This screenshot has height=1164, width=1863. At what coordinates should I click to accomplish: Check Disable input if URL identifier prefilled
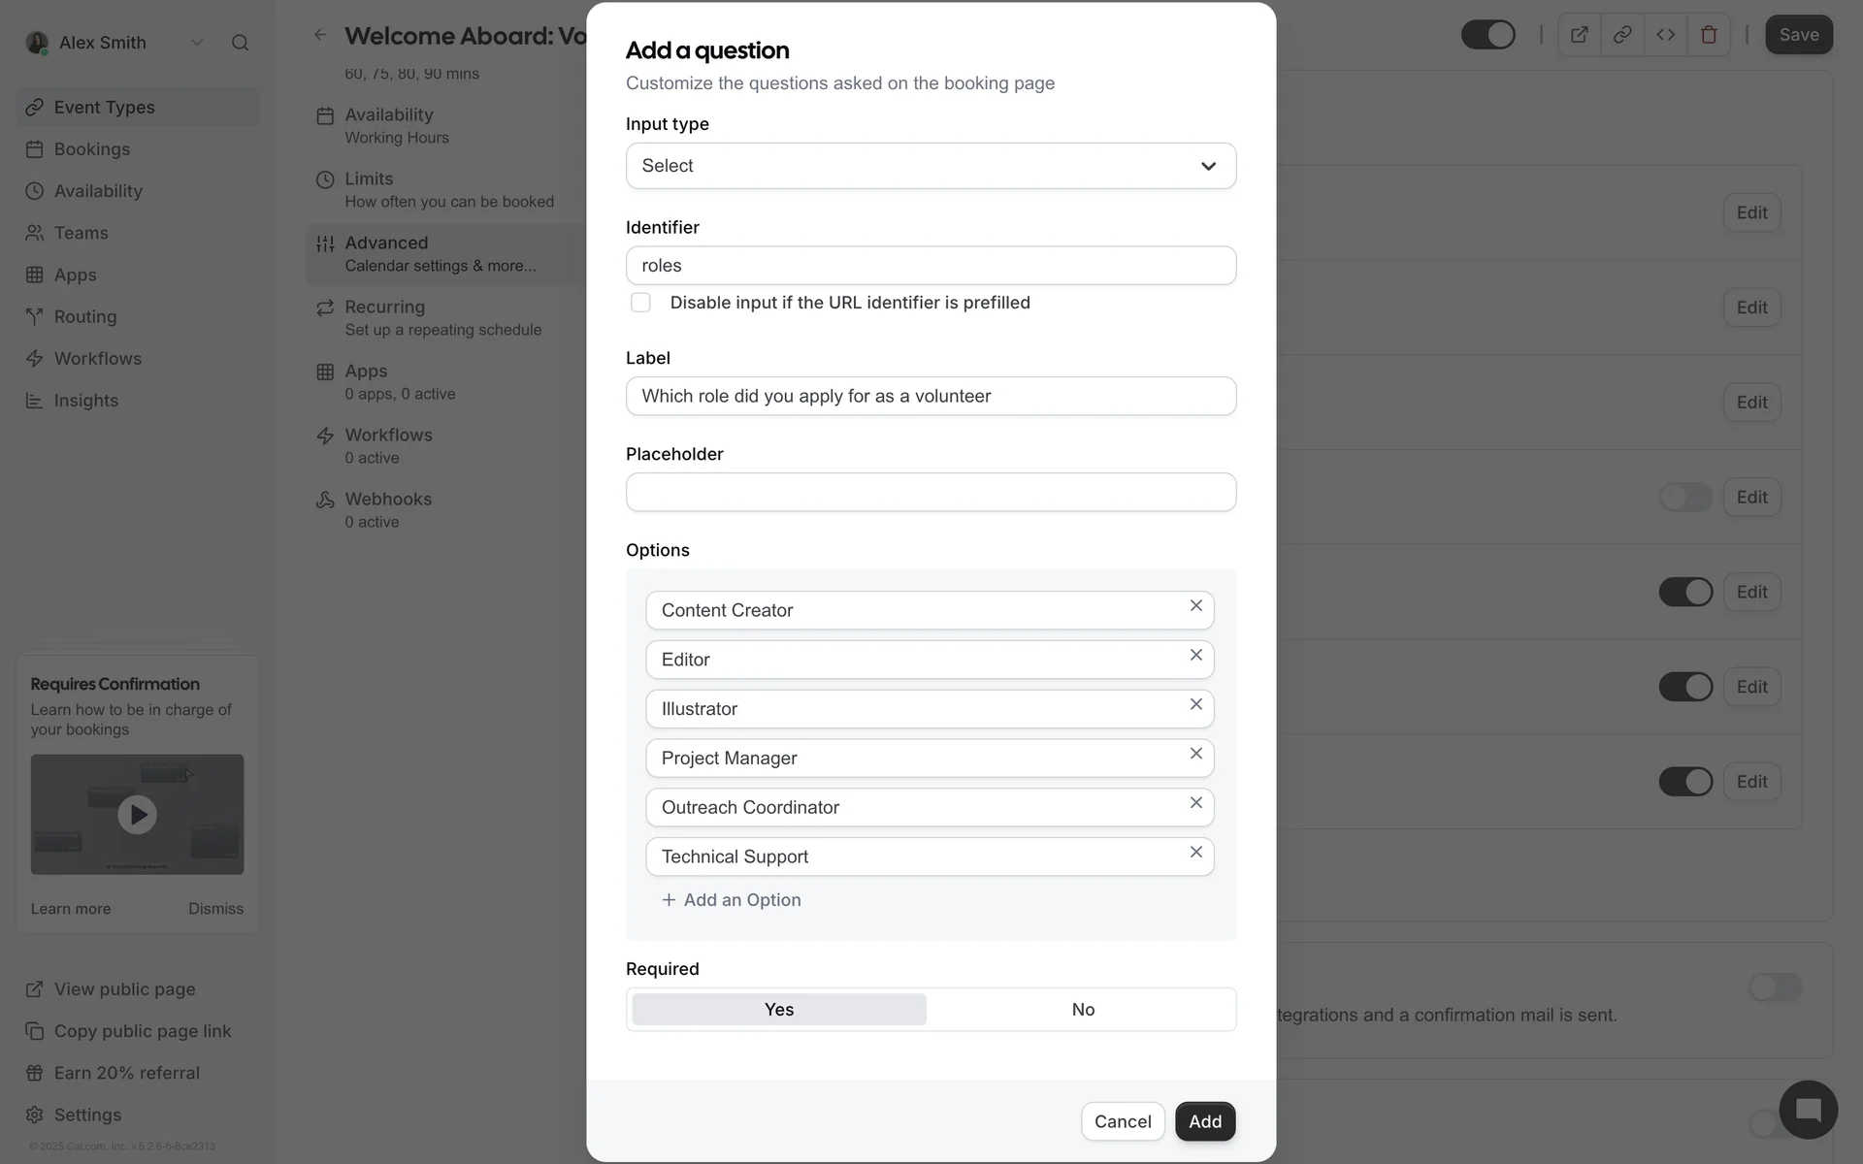pos(640,303)
